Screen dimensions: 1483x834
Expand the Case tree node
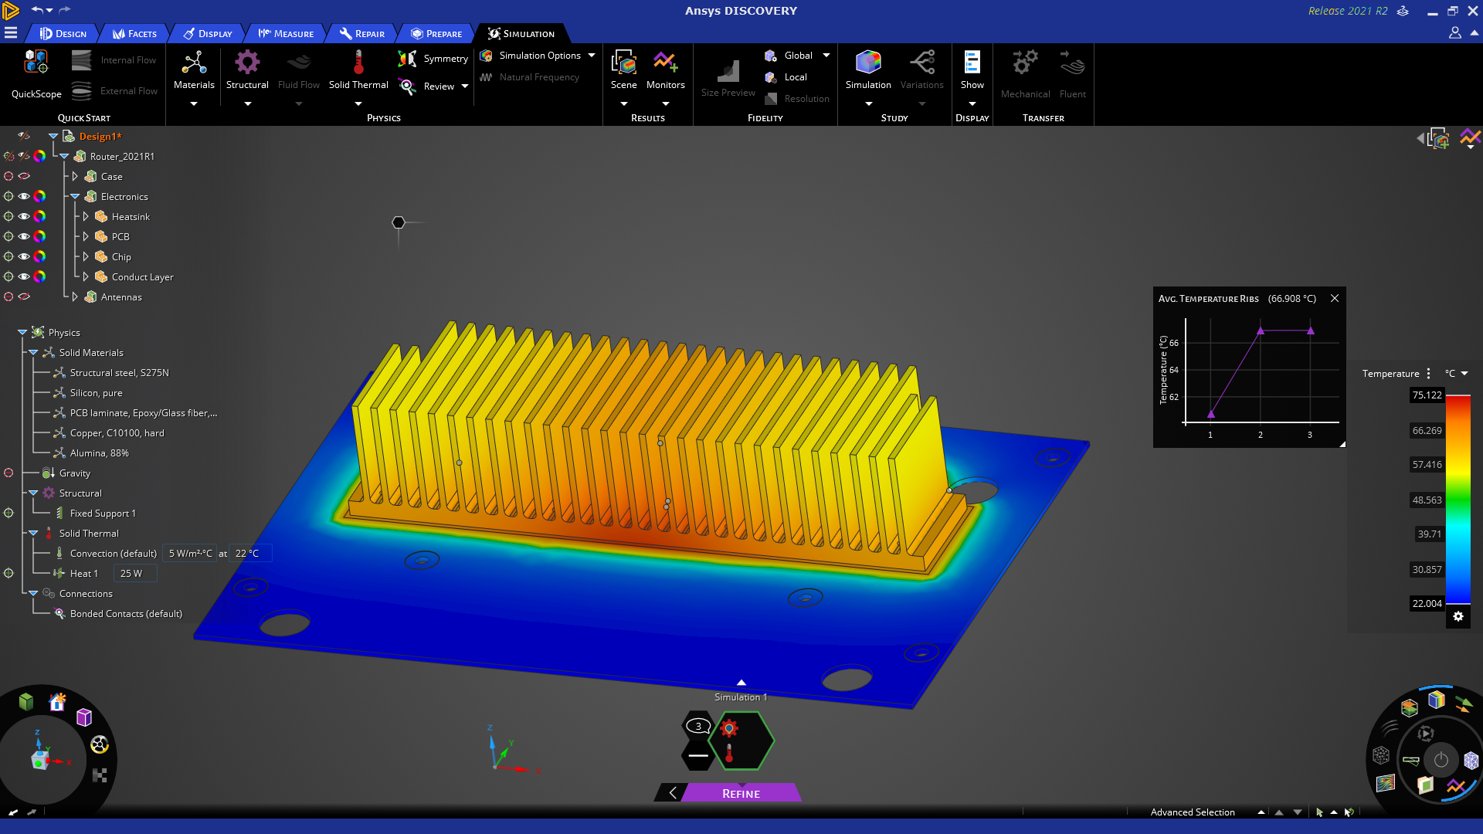(75, 177)
